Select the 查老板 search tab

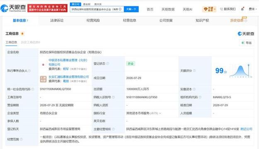tap(87, 4)
